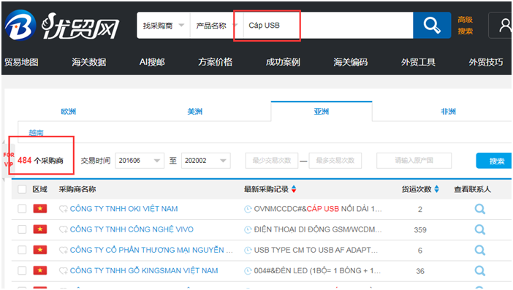Image resolution: width=513 pixels, height=290 pixels.
Task: Switch to the 美洲 region tab
Action: 195,112
